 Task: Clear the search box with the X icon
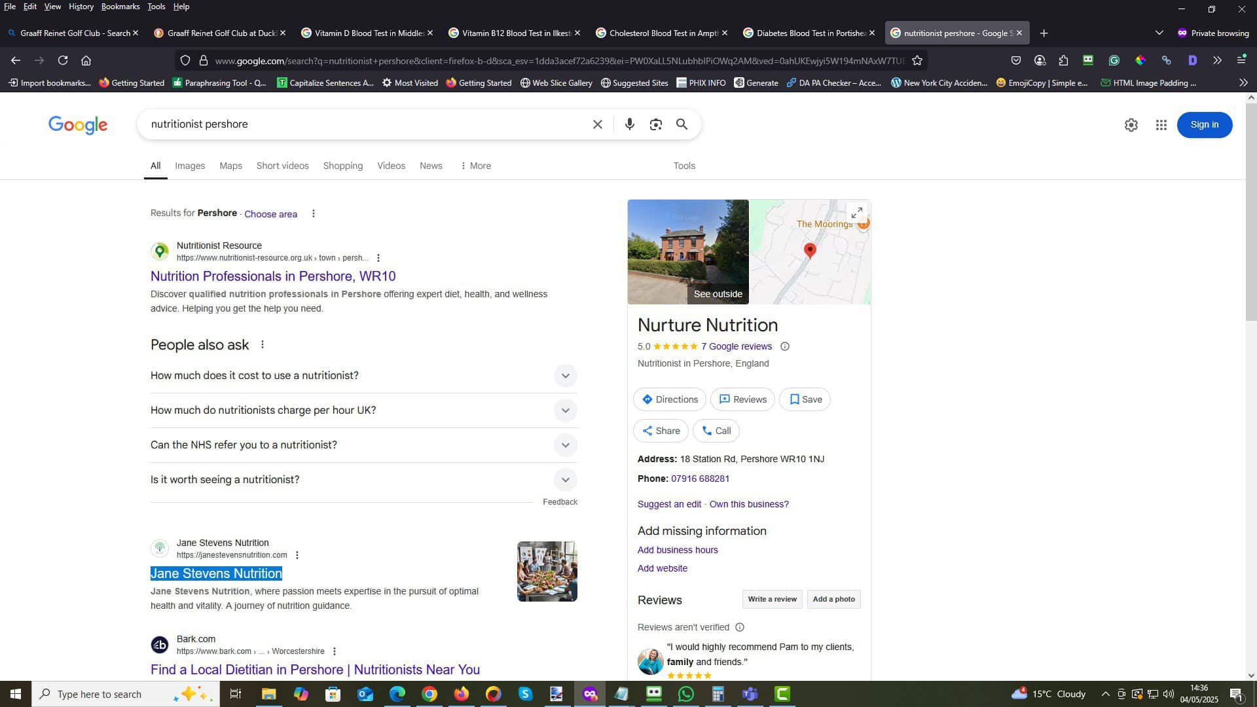click(597, 124)
